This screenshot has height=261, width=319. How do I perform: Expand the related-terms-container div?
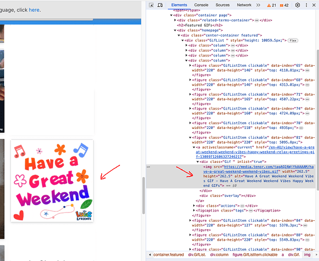point(175,20)
